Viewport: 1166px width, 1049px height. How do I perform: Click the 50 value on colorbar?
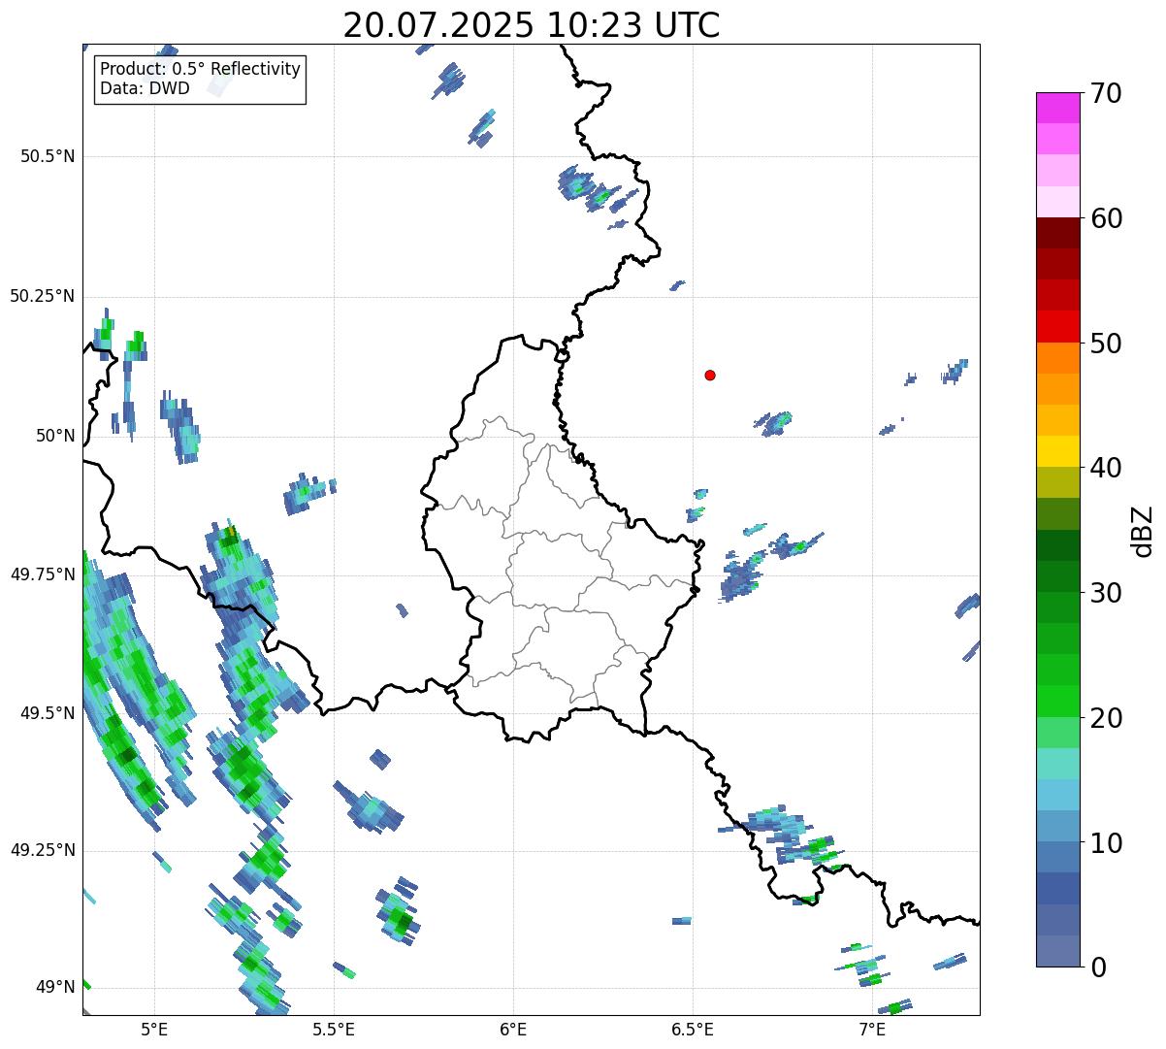click(x=1107, y=344)
